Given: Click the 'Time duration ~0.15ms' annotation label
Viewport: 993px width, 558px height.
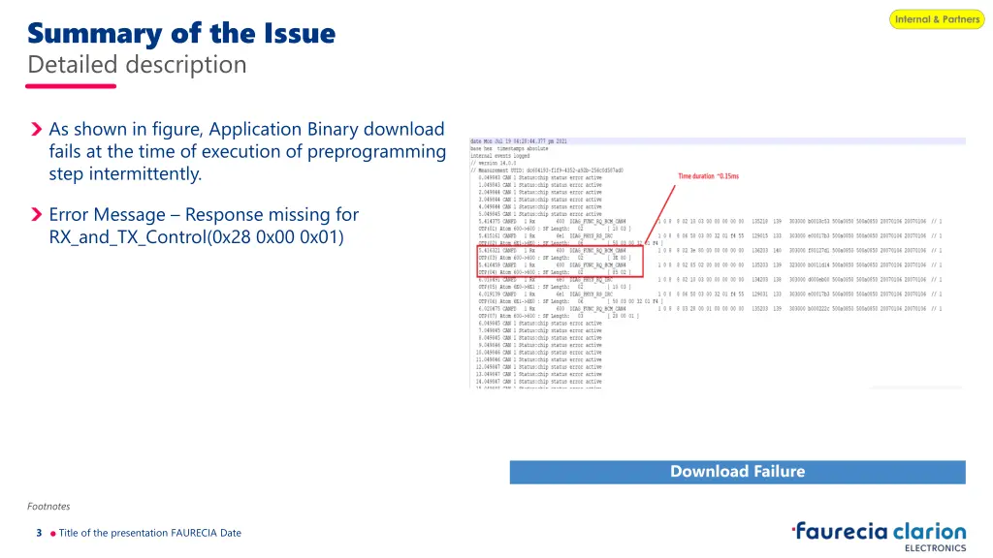Looking at the screenshot, I should tap(708, 176).
